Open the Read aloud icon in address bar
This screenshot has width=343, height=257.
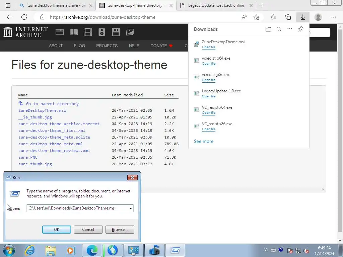click(244, 17)
